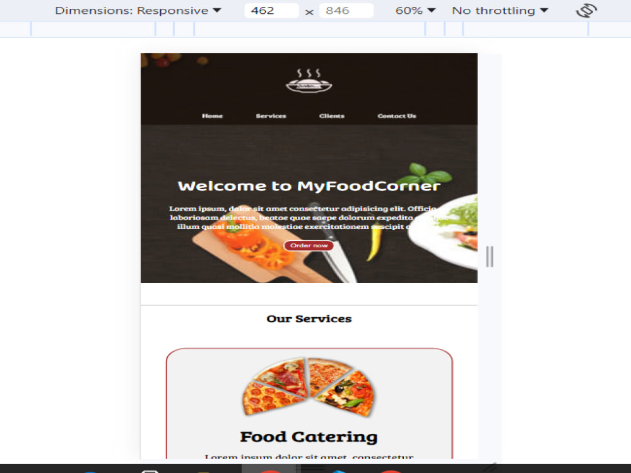
Task: Click the Lorem ipsum hero paragraph
Action: [309, 218]
